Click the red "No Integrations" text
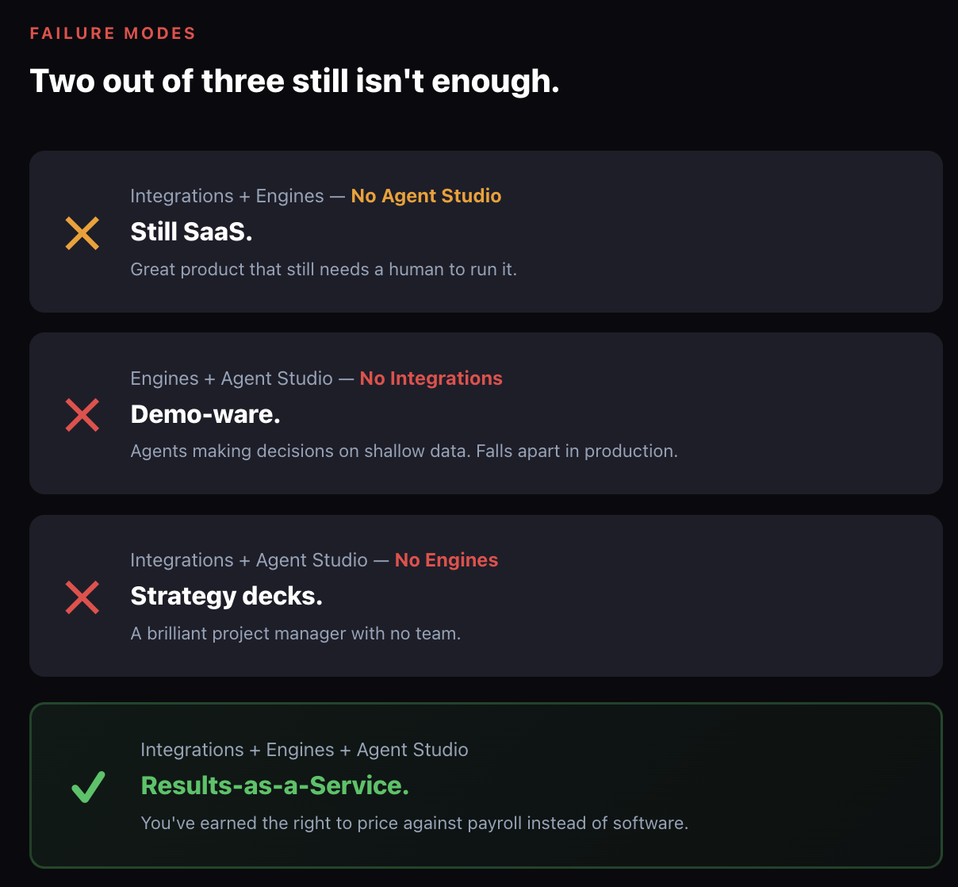This screenshot has width=958, height=887. point(431,378)
